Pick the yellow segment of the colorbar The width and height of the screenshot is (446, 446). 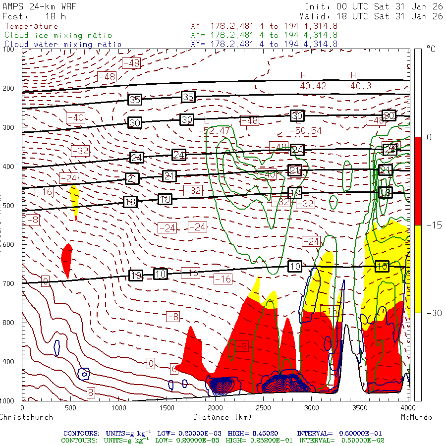click(x=418, y=269)
